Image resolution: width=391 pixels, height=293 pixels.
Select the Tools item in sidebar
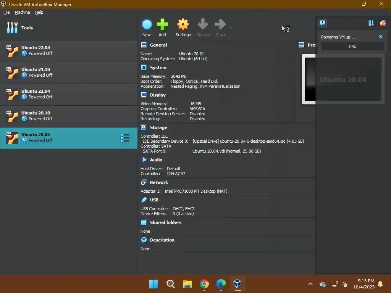pyautogui.click(x=69, y=27)
